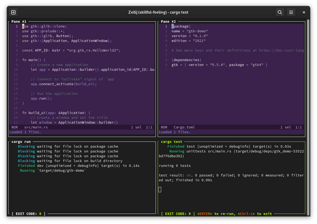This screenshot has height=224, width=317.
Task: Click the '[package]' header in Cargo.toml
Action: coord(181,26)
